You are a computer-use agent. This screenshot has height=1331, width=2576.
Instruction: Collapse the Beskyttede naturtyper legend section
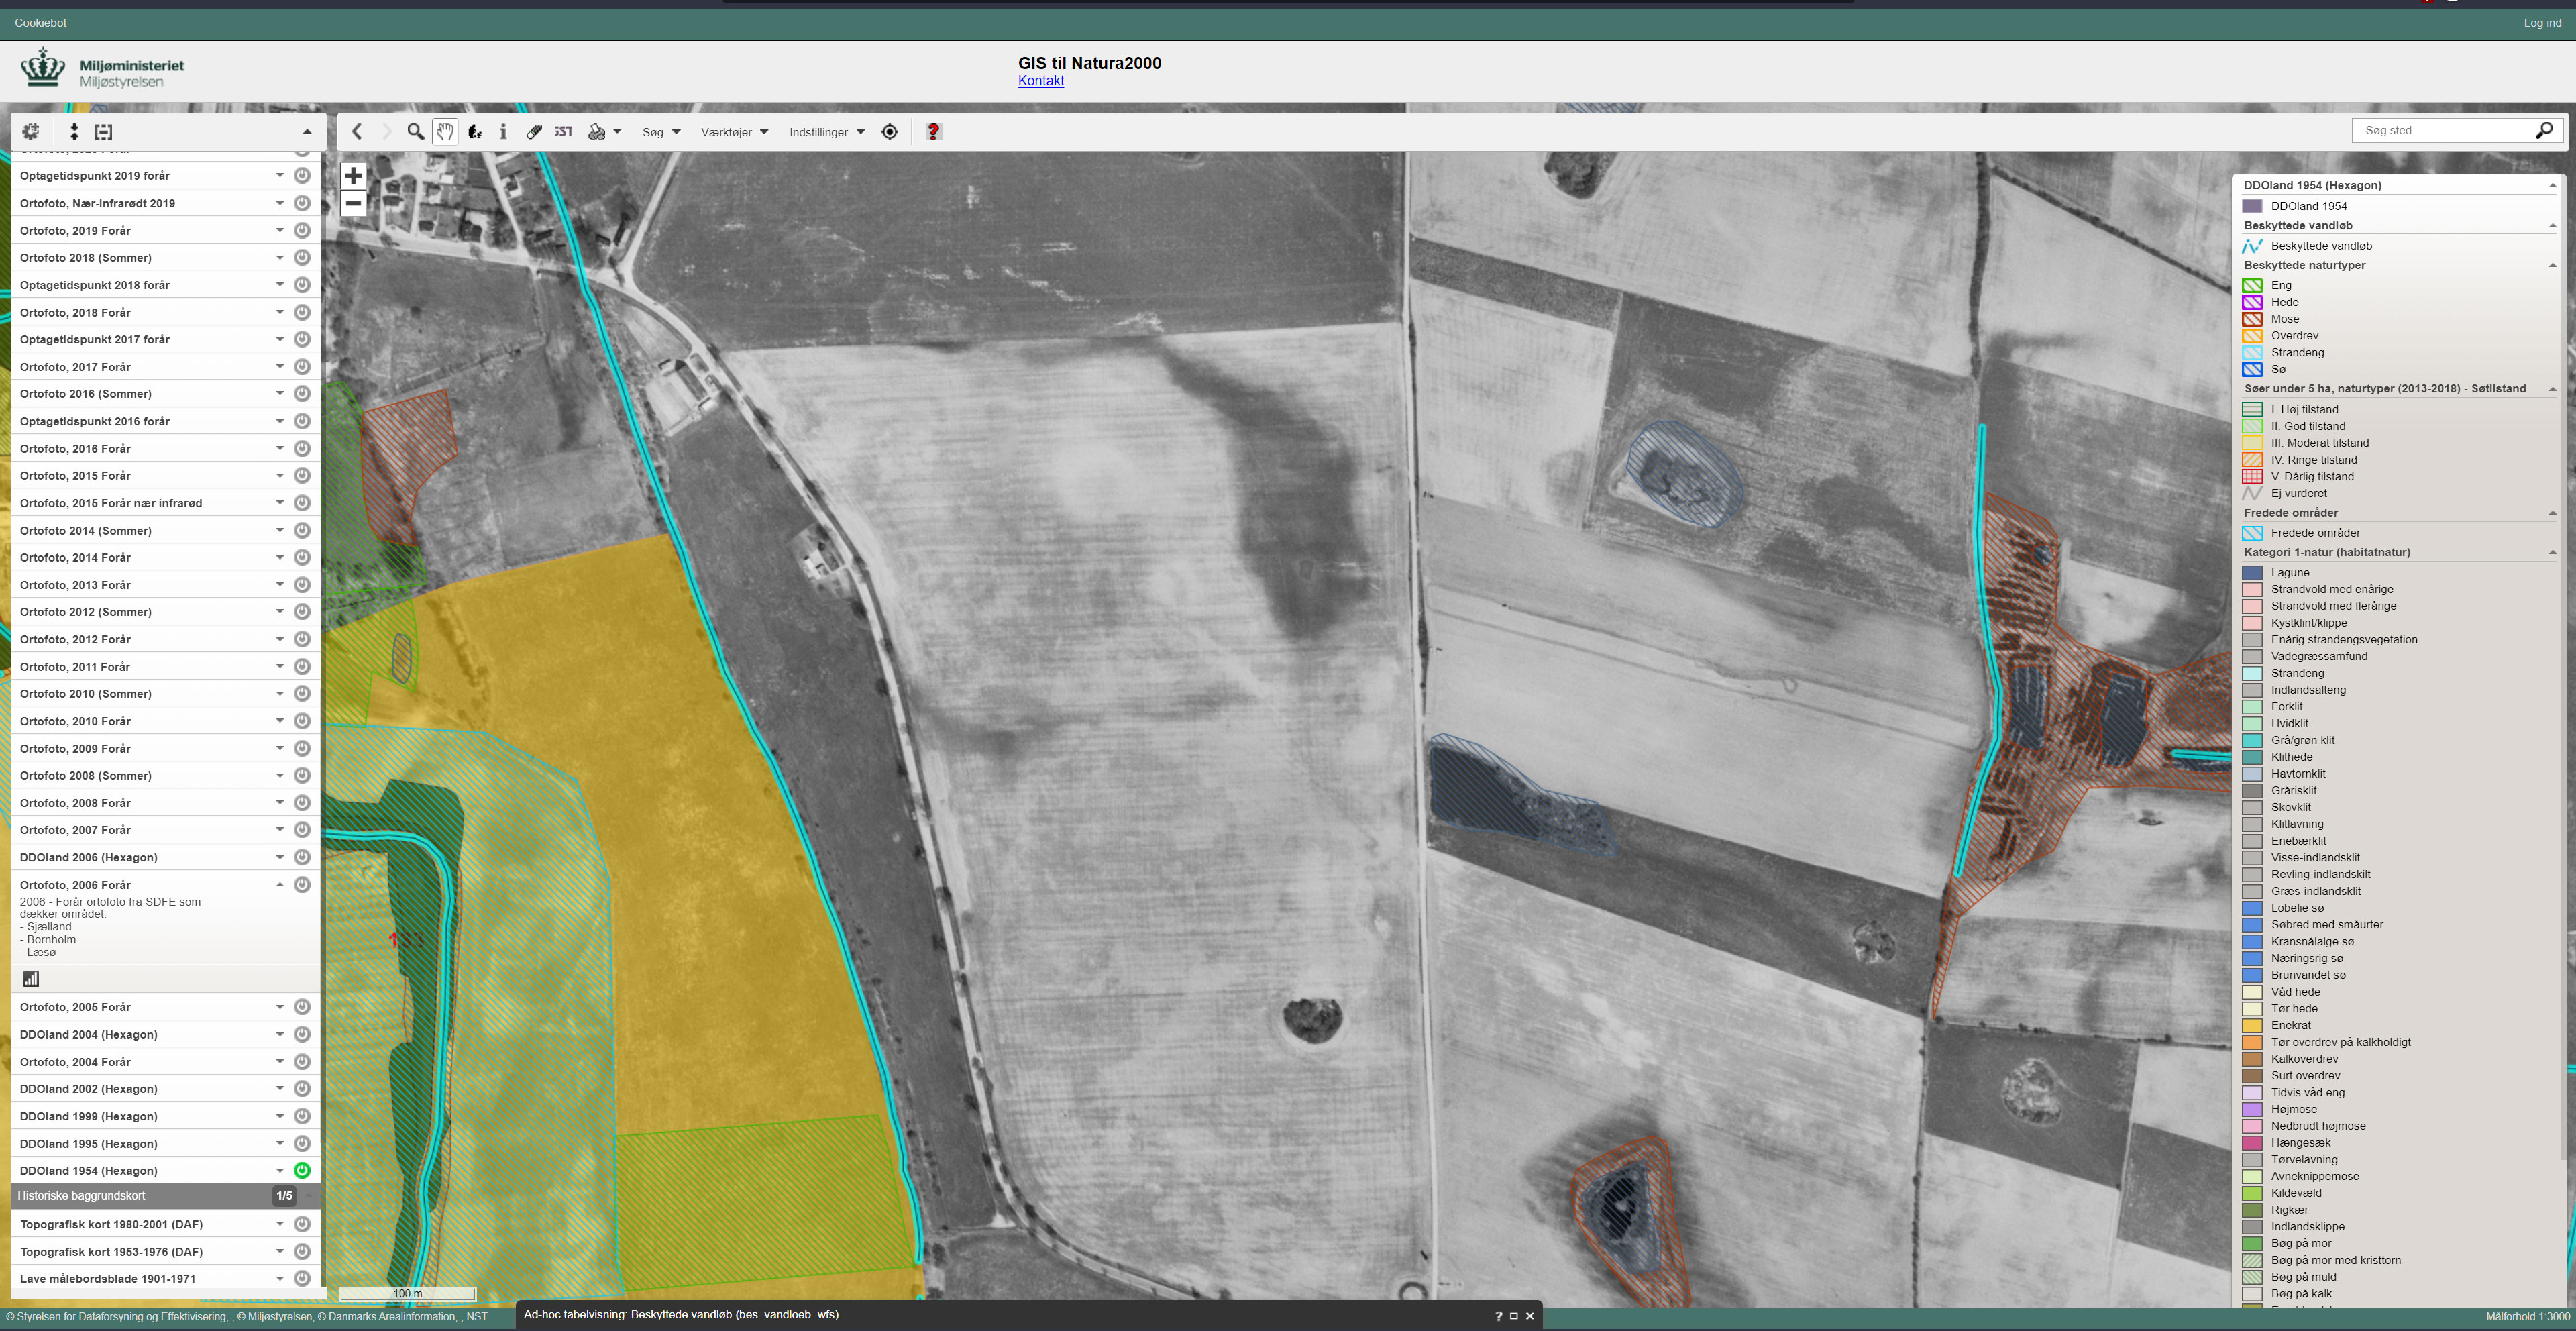tap(2552, 265)
